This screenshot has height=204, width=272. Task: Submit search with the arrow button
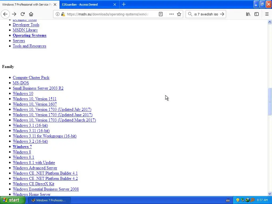pyautogui.click(x=222, y=14)
